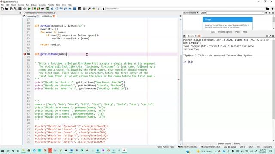The width and height of the screenshot is (275, 154).
Task: Open the Search menu
Action: [x=13, y=5]
